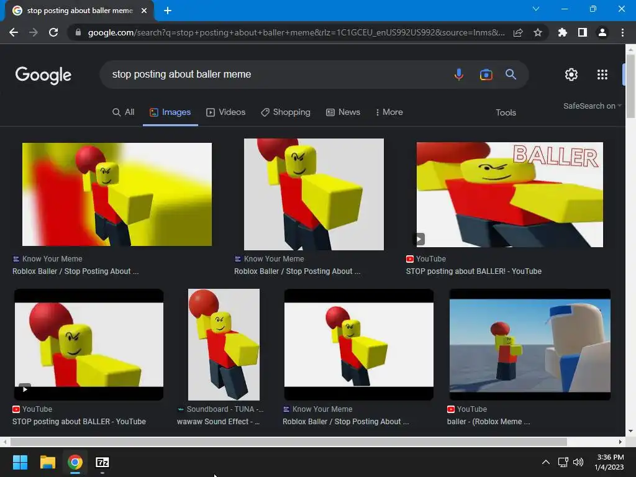
Task: Click Chrome taskbar icon
Action: (x=75, y=462)
